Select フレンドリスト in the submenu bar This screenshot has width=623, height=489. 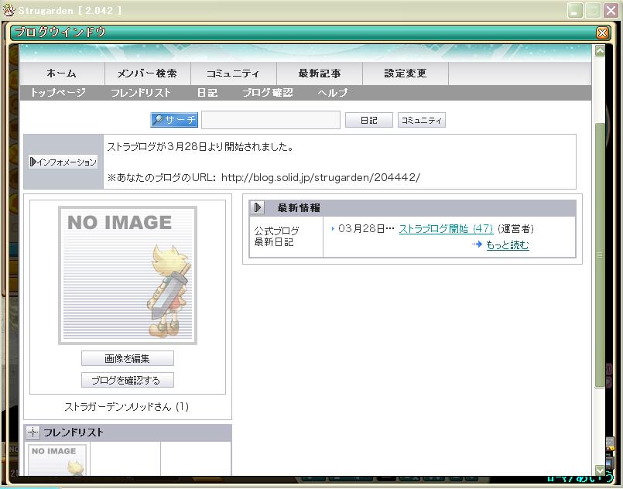140,93
